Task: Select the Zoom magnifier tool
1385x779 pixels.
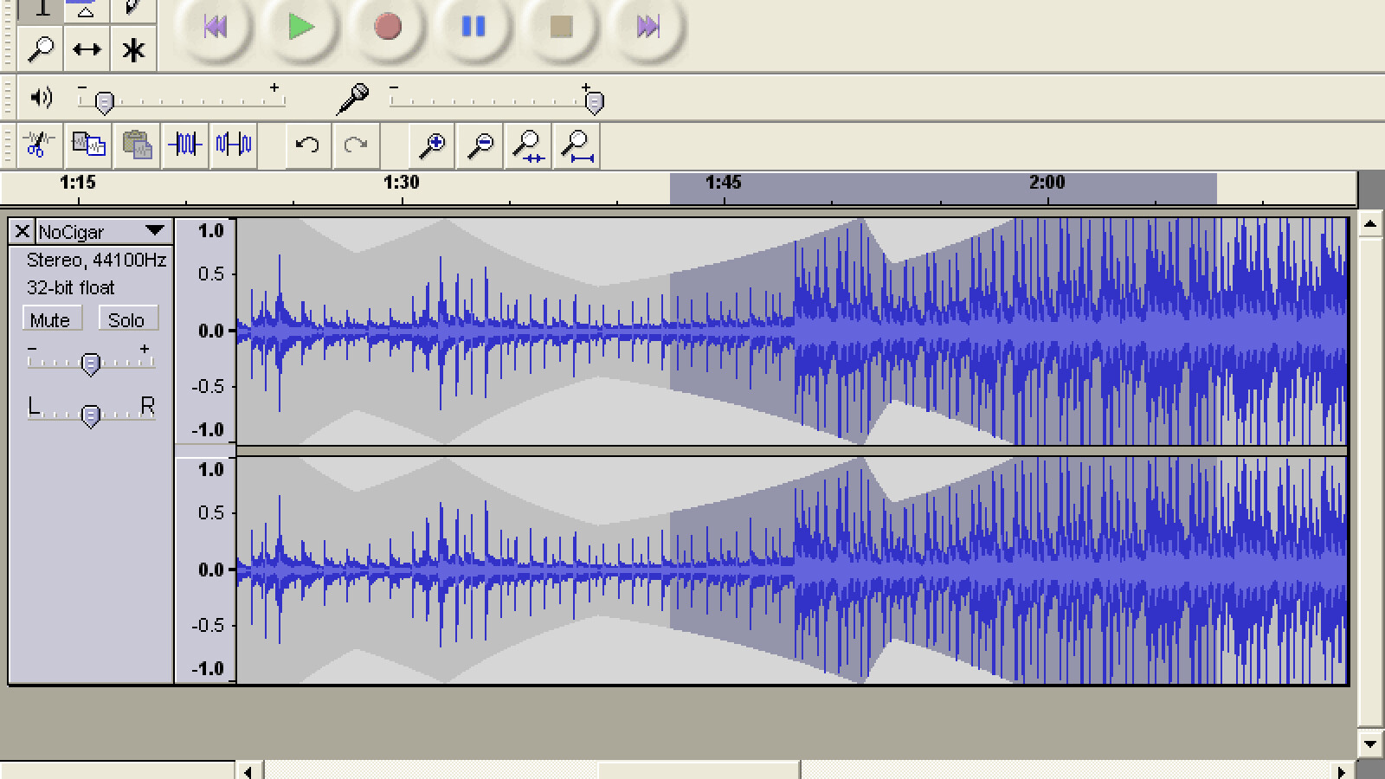Action: (x=41, y=49)
